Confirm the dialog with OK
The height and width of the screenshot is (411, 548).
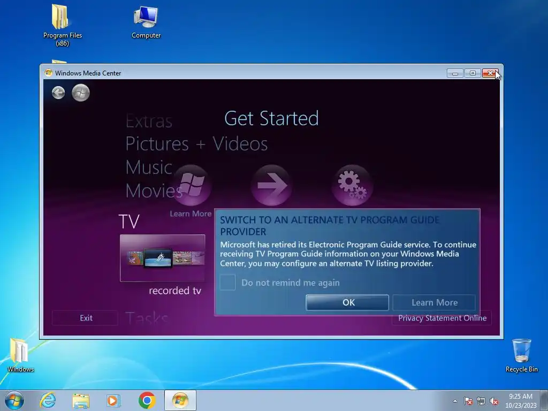[x=347, y=302]
